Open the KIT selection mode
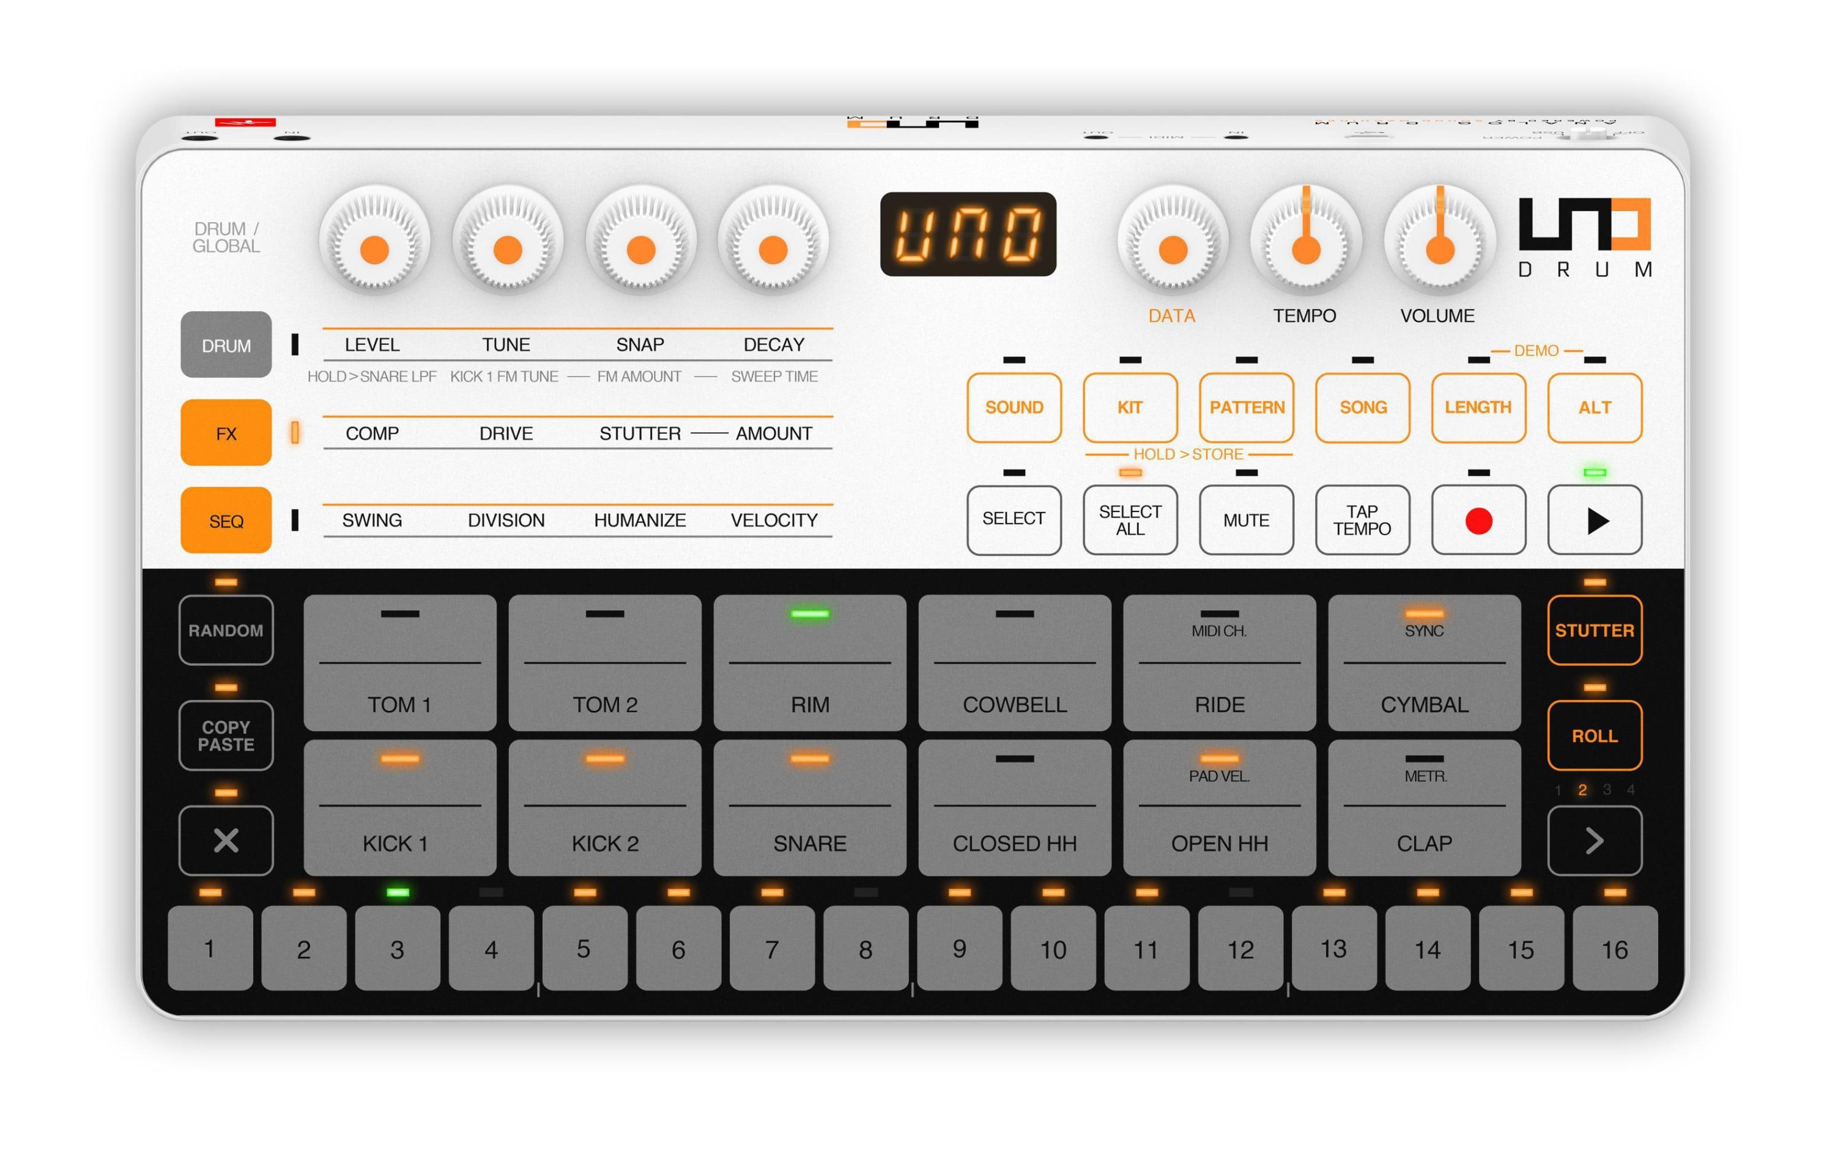The height and width of the screenshot is (1155, 1835). [1129, 407]
